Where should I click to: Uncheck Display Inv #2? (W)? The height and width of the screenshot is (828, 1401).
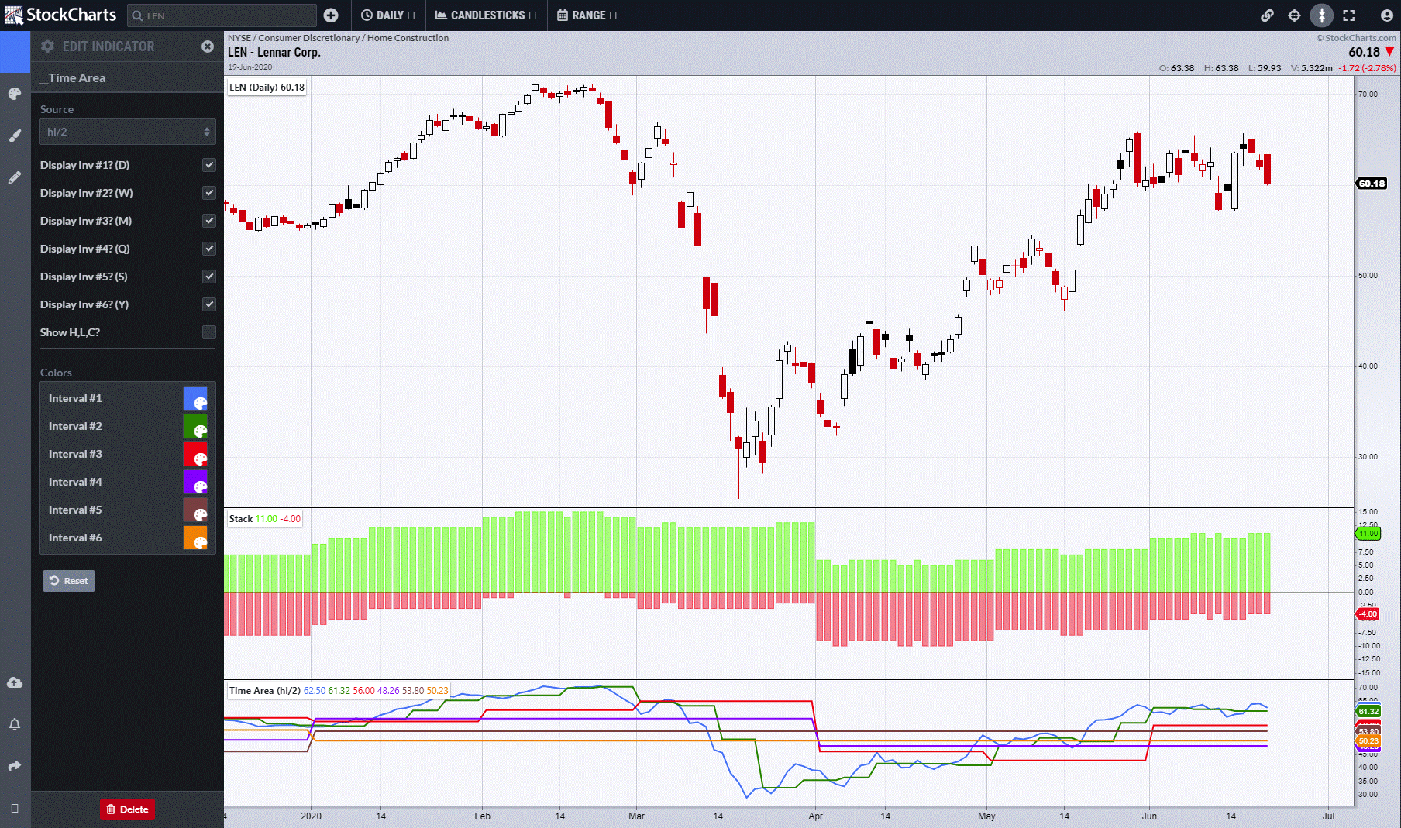209,193
